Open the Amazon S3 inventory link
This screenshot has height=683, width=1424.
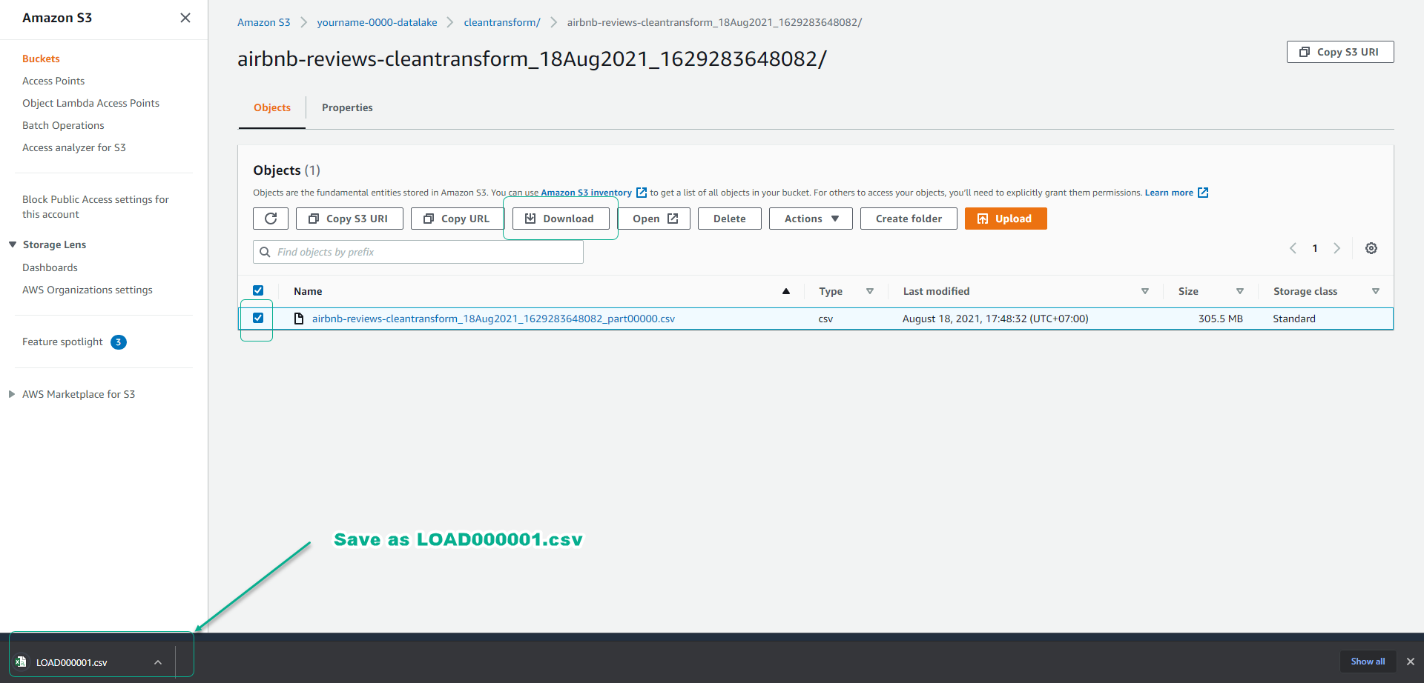coord(586,193)
